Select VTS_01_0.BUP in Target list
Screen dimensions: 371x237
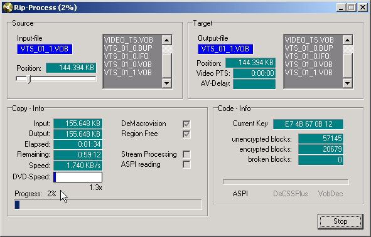pyautogui.click(x=309, y=48)
